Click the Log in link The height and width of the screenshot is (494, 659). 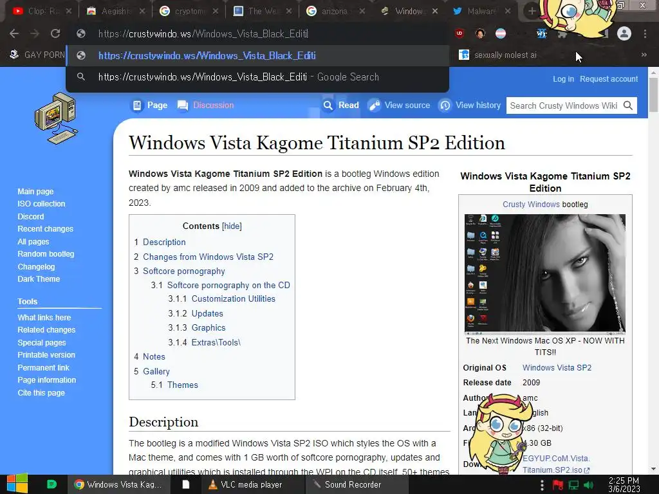pyautogui.click(x=563, y=79)
